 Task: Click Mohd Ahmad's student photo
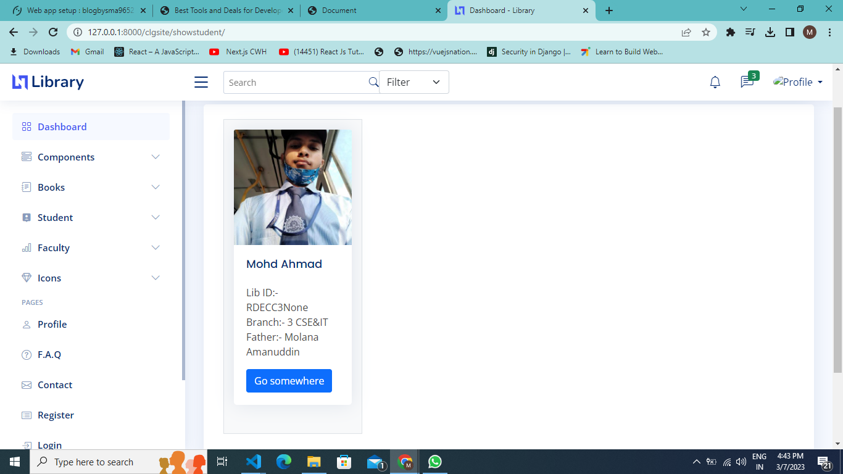coord(293,187)
